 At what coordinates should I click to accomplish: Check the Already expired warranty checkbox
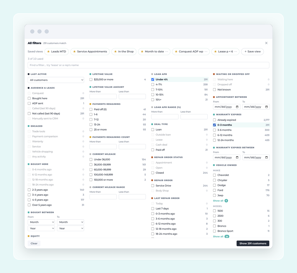pos(214,120)
